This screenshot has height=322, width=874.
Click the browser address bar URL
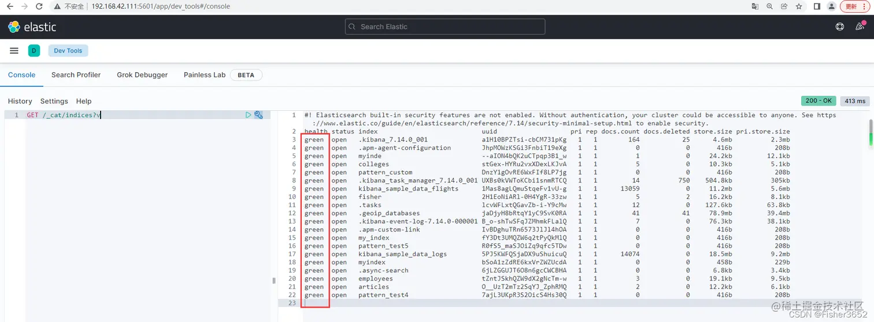[161, 6]
